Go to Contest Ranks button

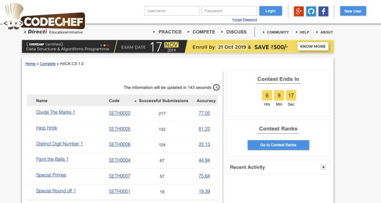(x=278, y=145)
